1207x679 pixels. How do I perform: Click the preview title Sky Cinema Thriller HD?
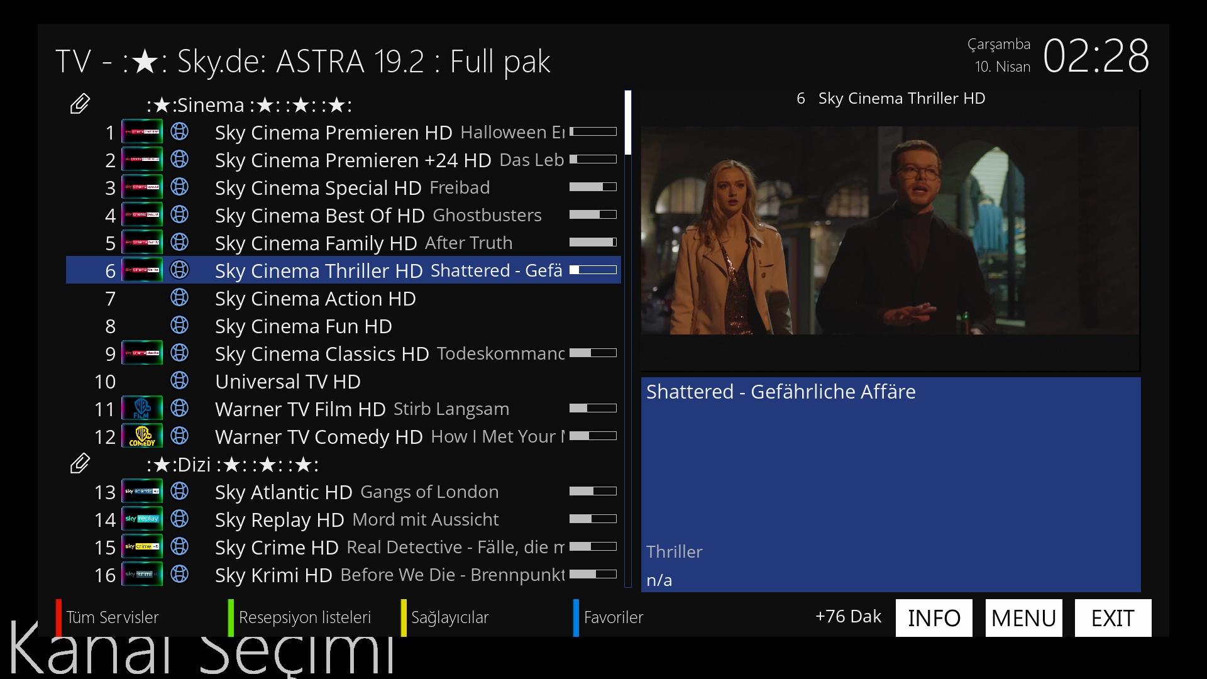(x=901, y=99)
